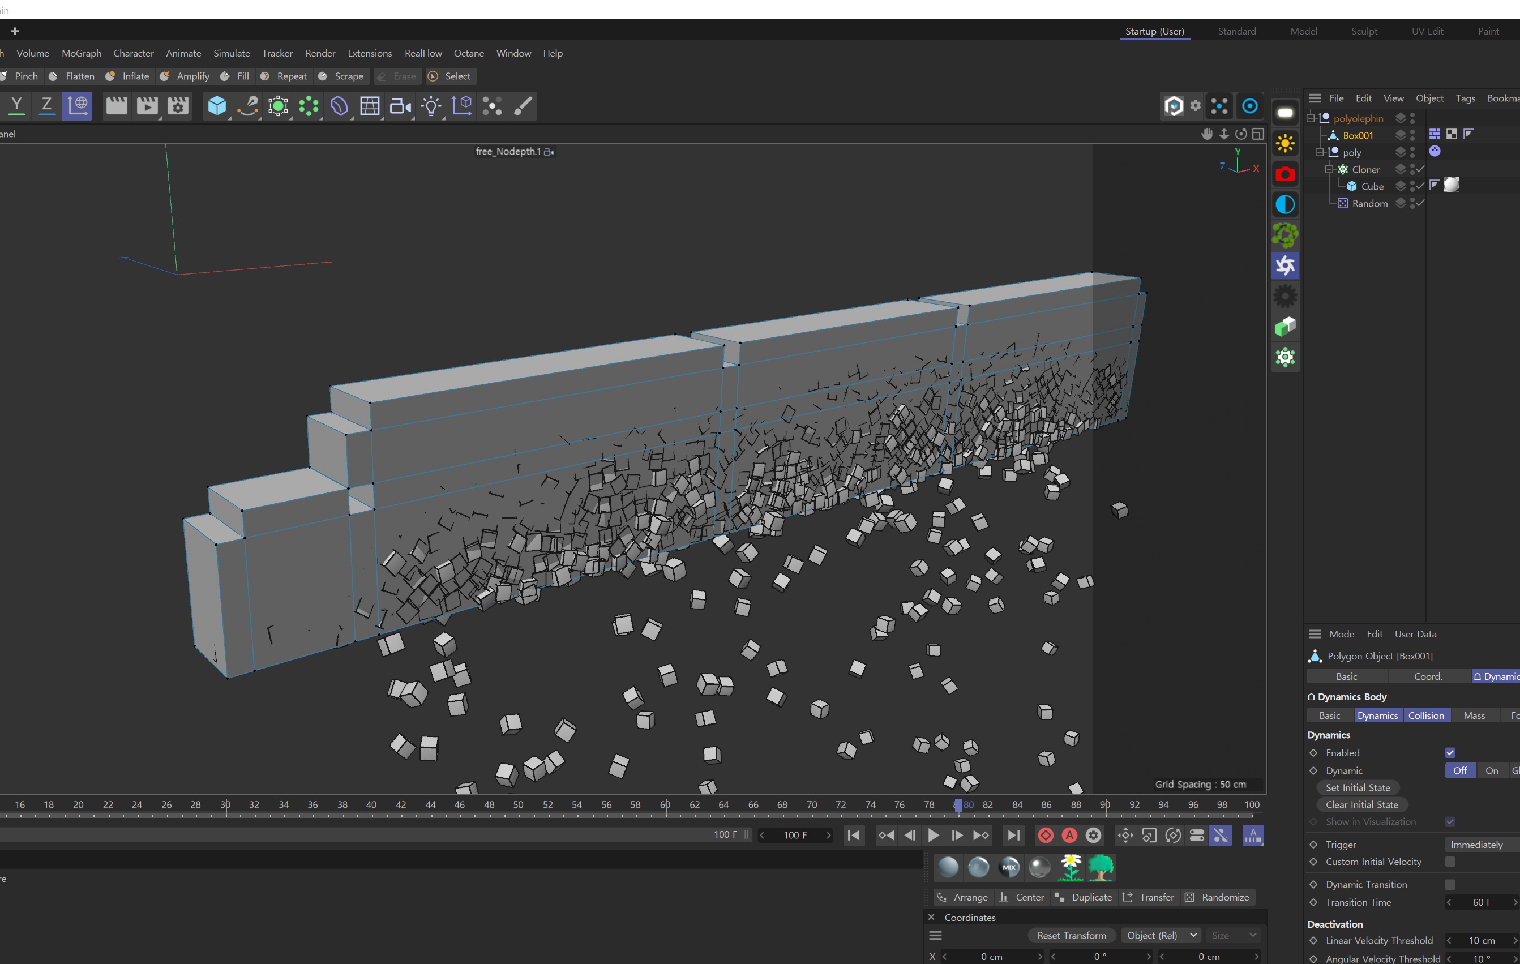Viewport: 1520px width, 964px height.
Task: Click the Reset Transform button
Action: (1072, 935)
